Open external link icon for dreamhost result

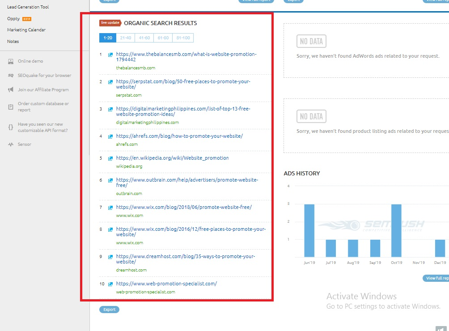pyautogui.click(x=110, y=257)
